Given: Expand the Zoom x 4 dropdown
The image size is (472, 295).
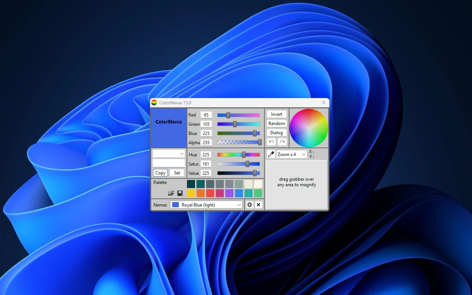Looking at the screenshot, I should pos(292,155).
